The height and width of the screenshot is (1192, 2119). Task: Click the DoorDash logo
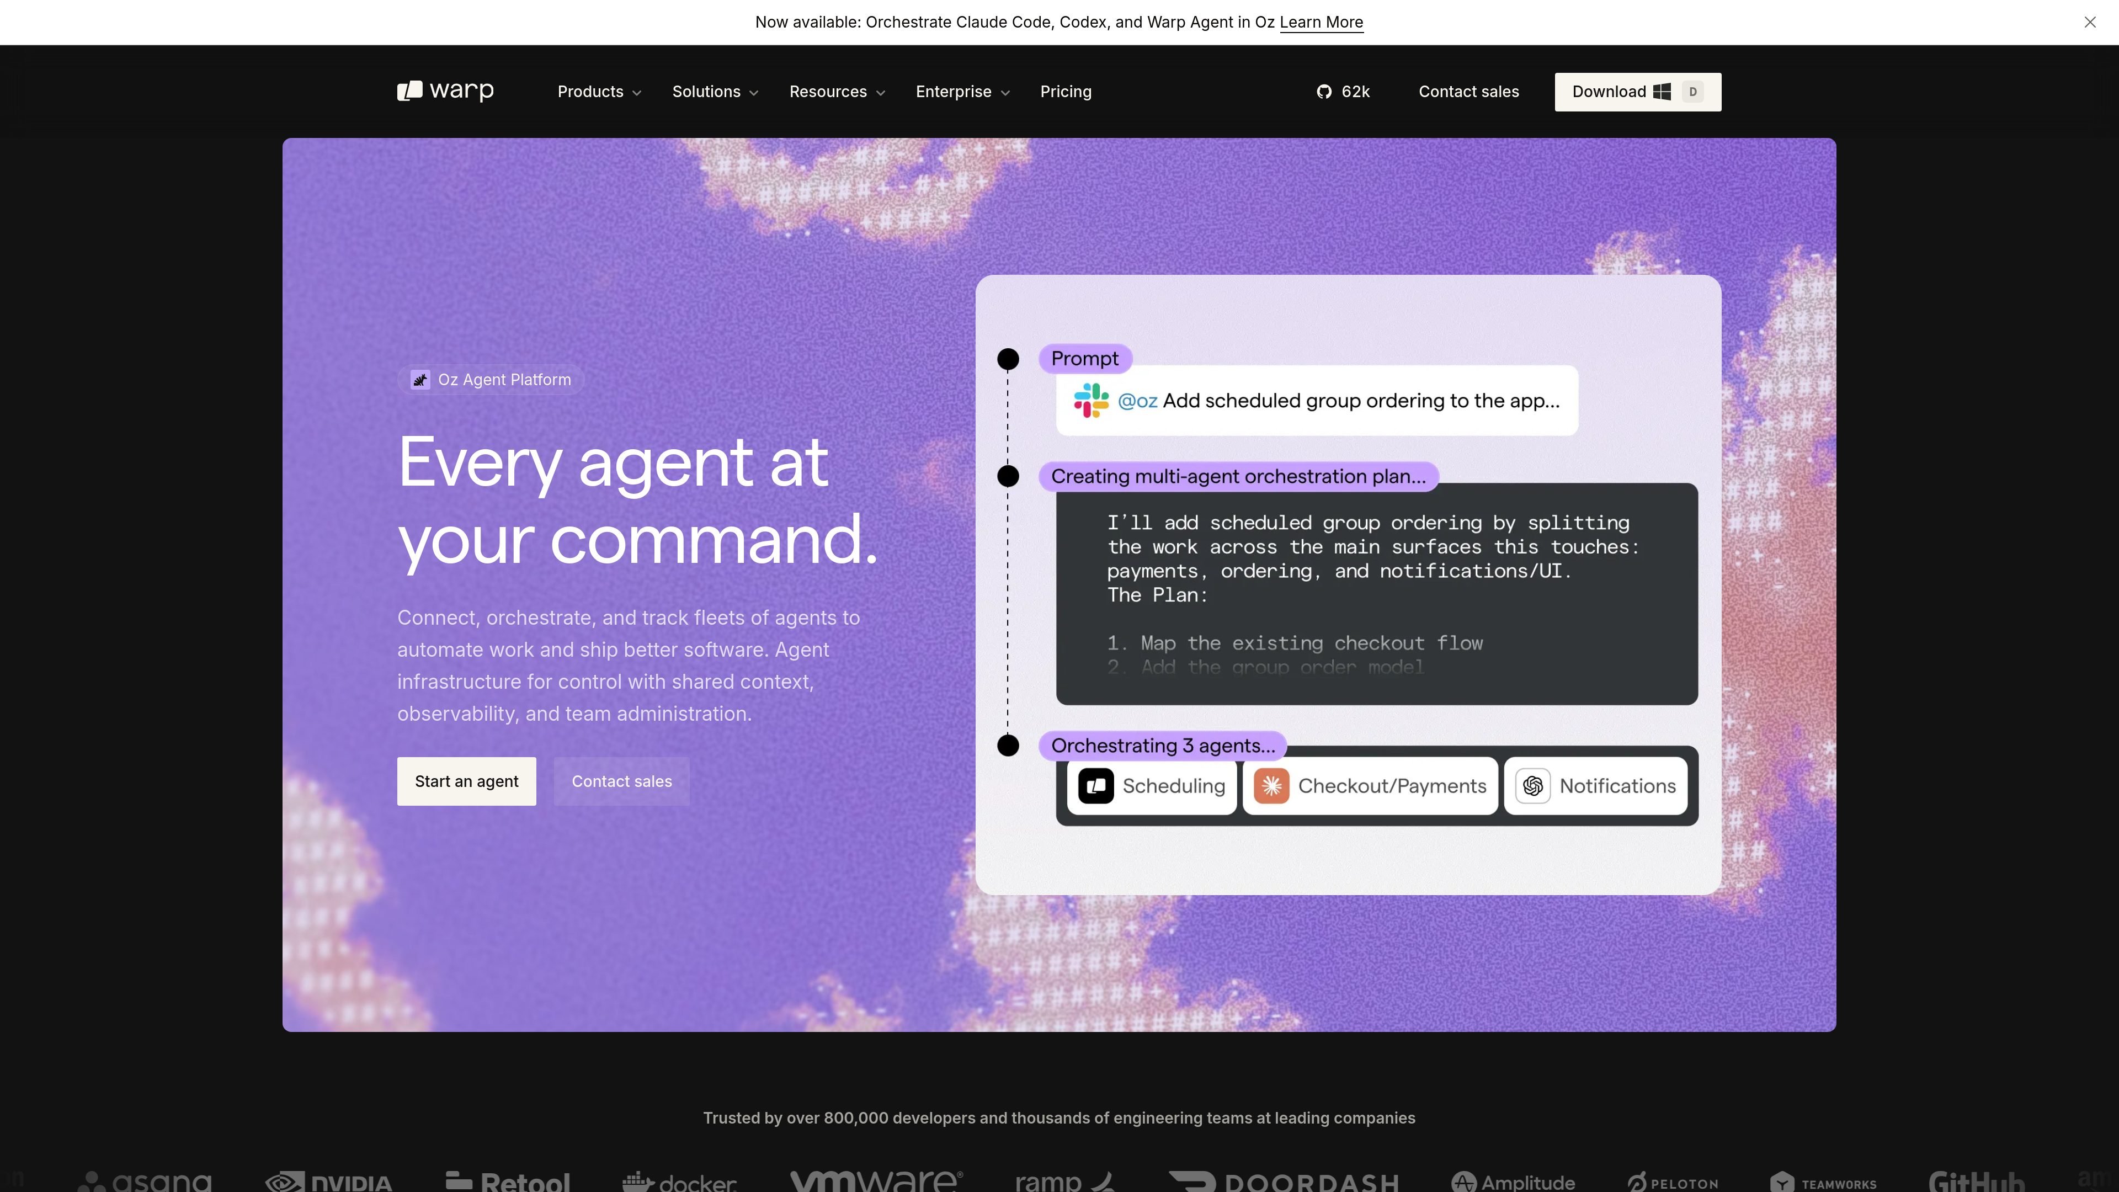[1284, 1182]
